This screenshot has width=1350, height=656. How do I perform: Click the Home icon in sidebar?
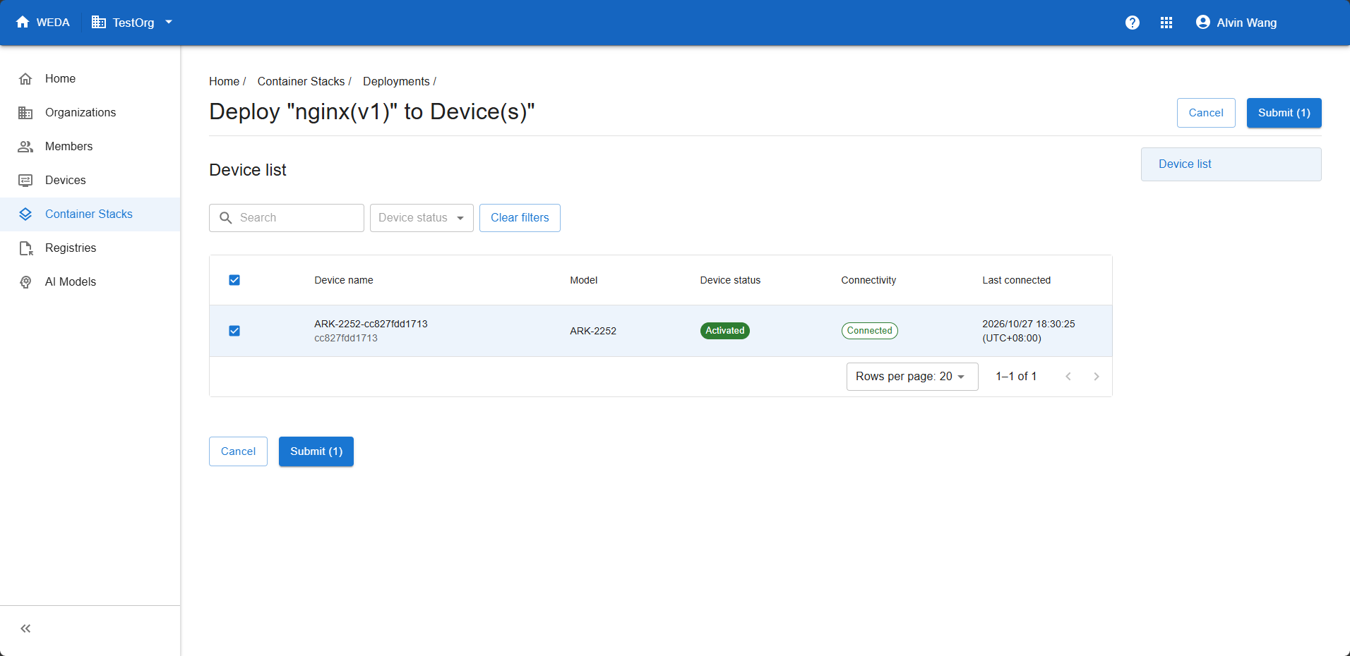point(25,79)
